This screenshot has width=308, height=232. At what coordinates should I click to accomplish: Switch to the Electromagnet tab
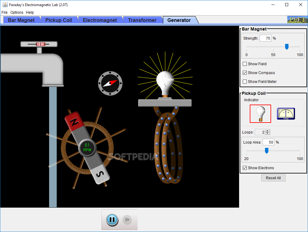click(100, 20)
